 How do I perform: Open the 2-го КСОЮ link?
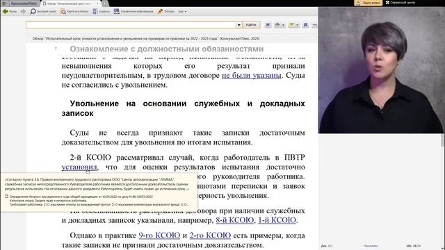(210, 235)
